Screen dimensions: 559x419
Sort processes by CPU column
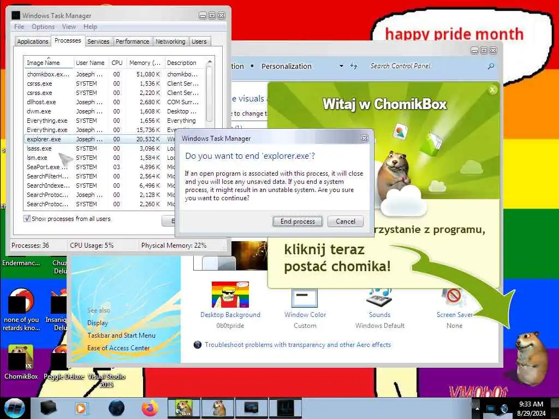coord(117,63)
